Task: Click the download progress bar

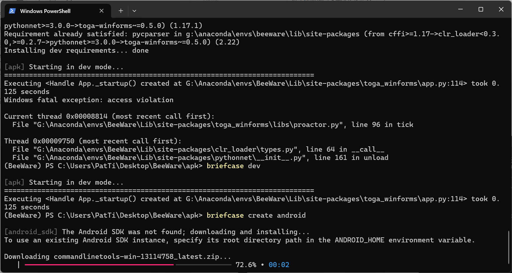Action: pos(128,265)
